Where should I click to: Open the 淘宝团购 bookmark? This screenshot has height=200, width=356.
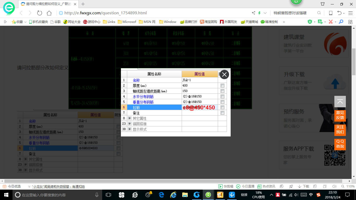[208, 22]
